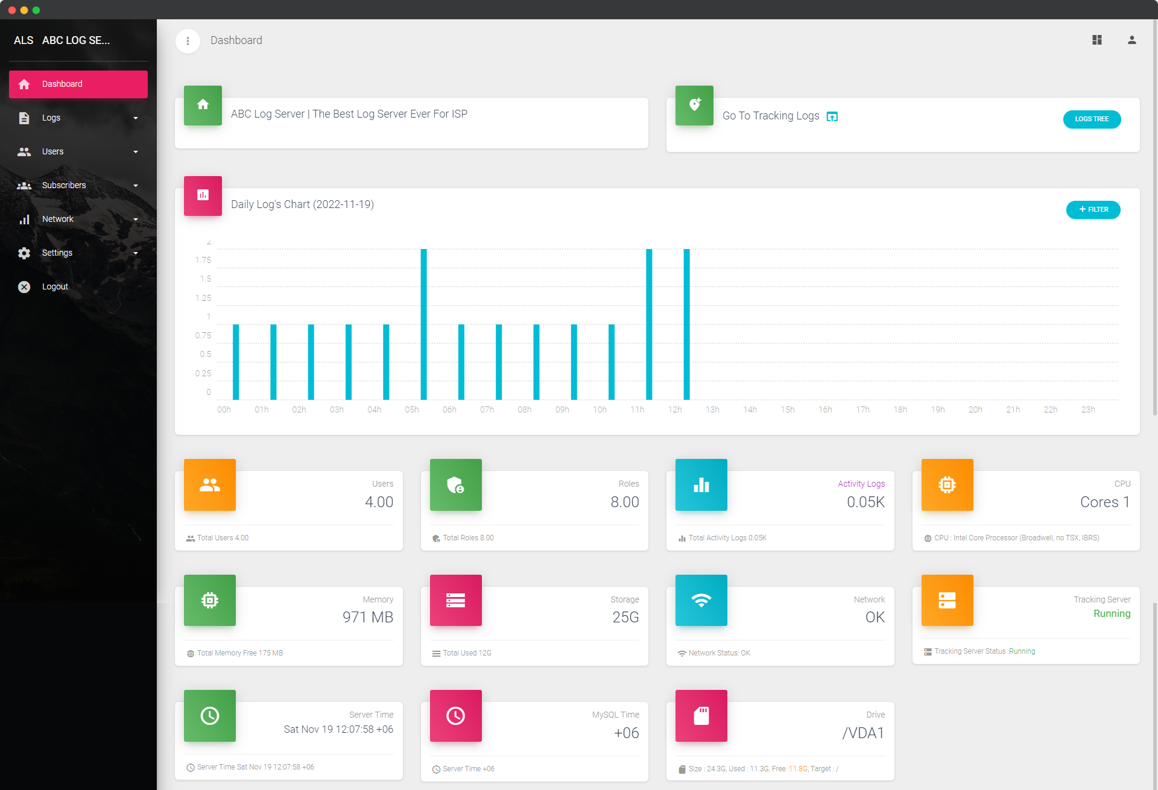The width and height of the screenshot is (1158, 790).
Task: Open the external link icon beside Tracking Logs
Action: click(832, 116)
